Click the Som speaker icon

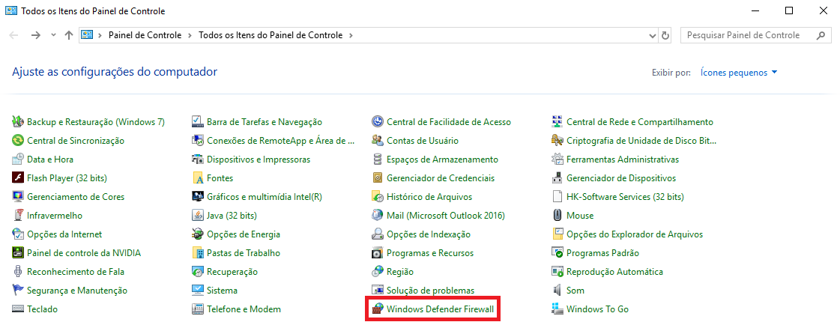pos(558,291)
